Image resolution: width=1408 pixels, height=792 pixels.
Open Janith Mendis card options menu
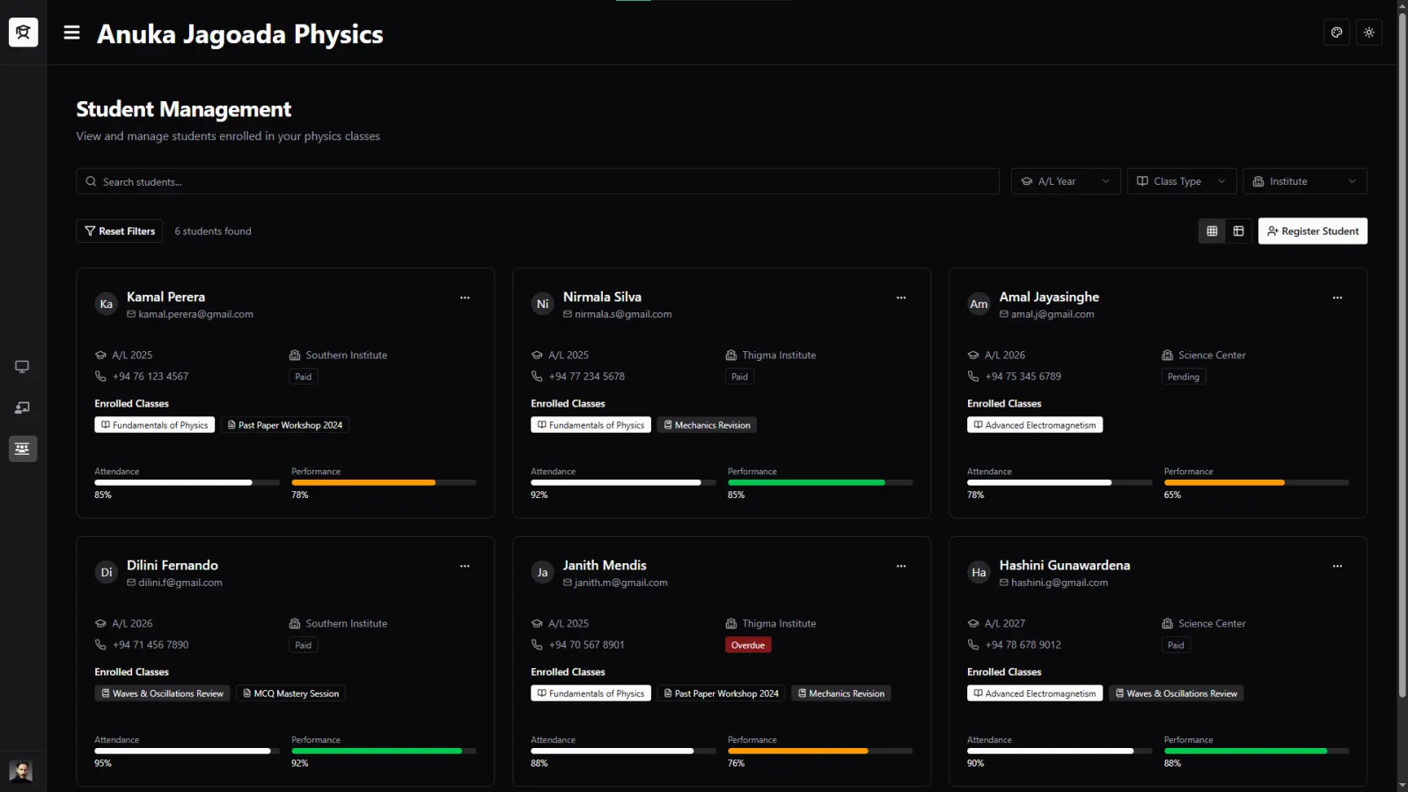[901, 566]
